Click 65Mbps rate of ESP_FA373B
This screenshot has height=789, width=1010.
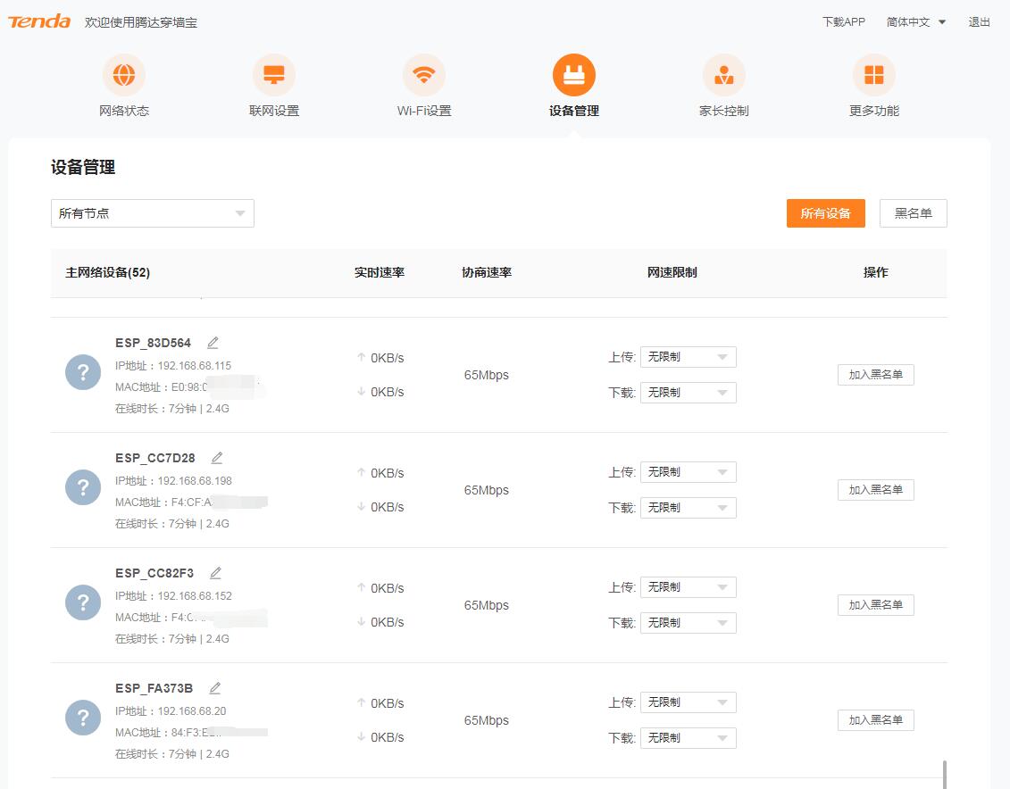coord(487,721)
